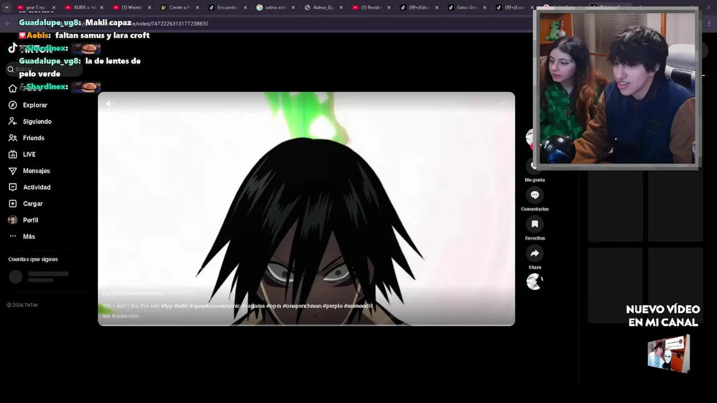
Task: Click the browser back arrow
Action: pos(7,24)
